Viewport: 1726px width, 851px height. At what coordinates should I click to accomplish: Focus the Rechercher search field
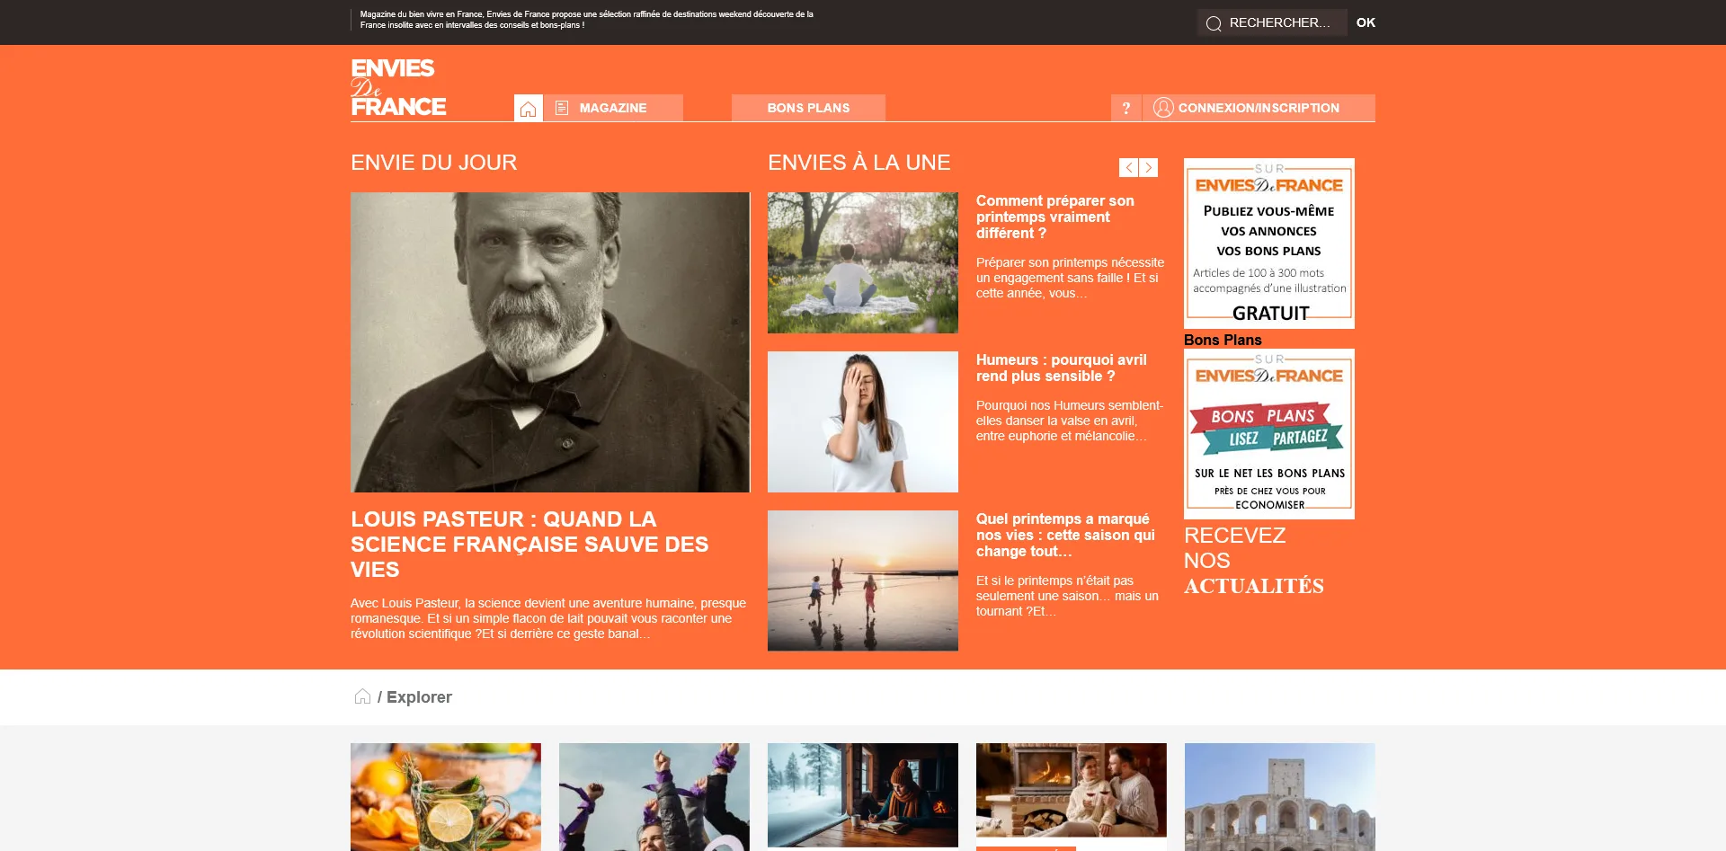point(1280,22)
